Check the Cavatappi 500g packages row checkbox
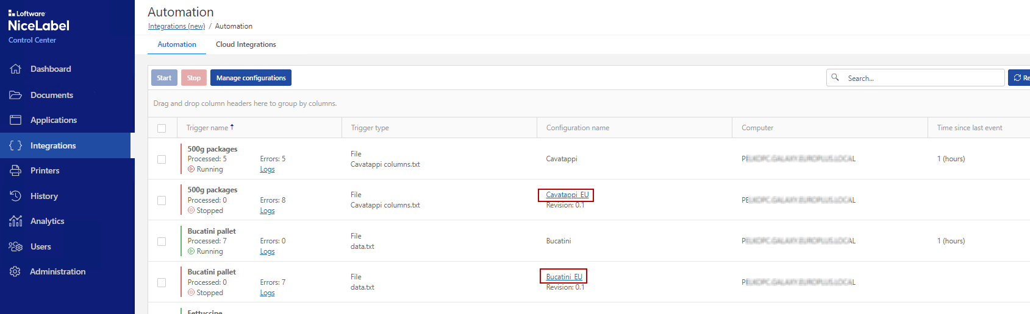This screenshot has width=1030, height=314. point(162,159)
